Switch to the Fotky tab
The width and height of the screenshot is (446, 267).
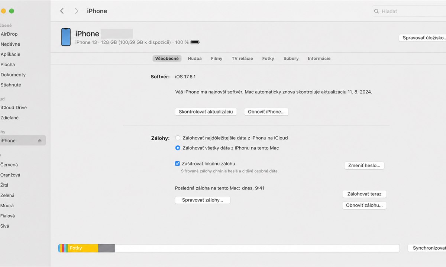[268, 59]
